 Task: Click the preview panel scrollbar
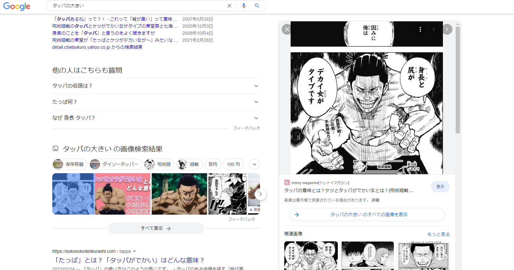pos(458,80)
